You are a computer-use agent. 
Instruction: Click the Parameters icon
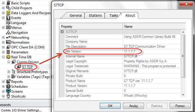[8, 52]
